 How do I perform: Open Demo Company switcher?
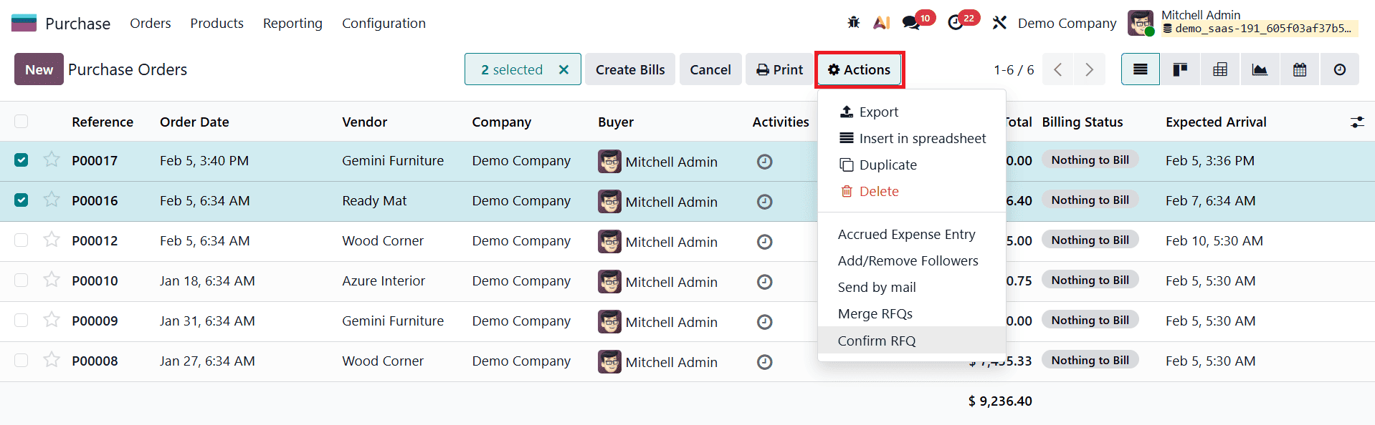[1067, 23]
